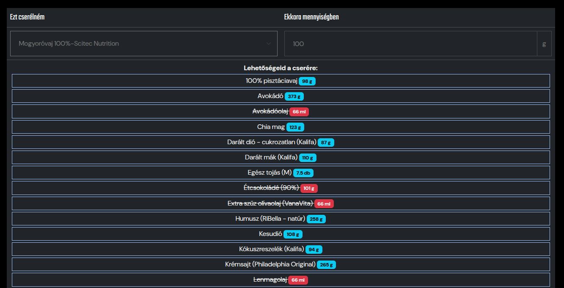
Task: Click the g unit label box
Action: coord(544,44)
